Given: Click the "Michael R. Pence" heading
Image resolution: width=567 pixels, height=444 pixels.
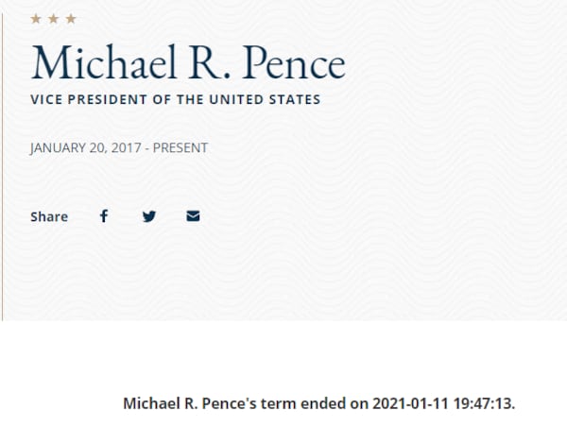Looking at the screenshot, I should coord(188,61).
